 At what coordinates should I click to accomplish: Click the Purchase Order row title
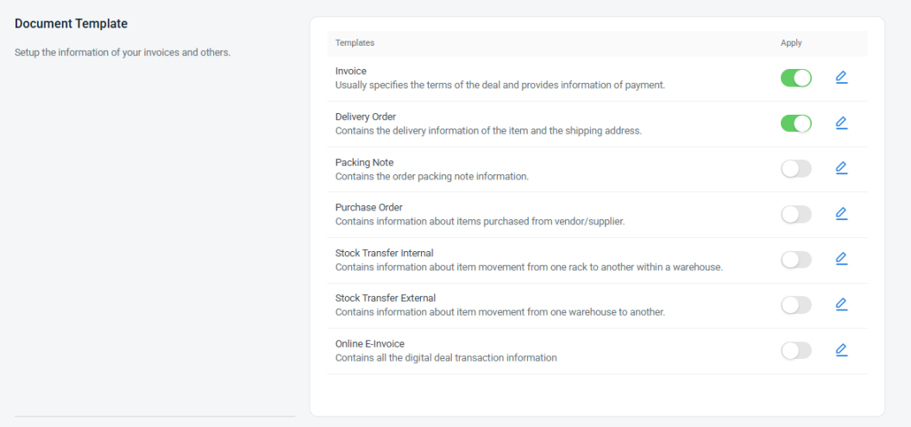click(368, 207)
